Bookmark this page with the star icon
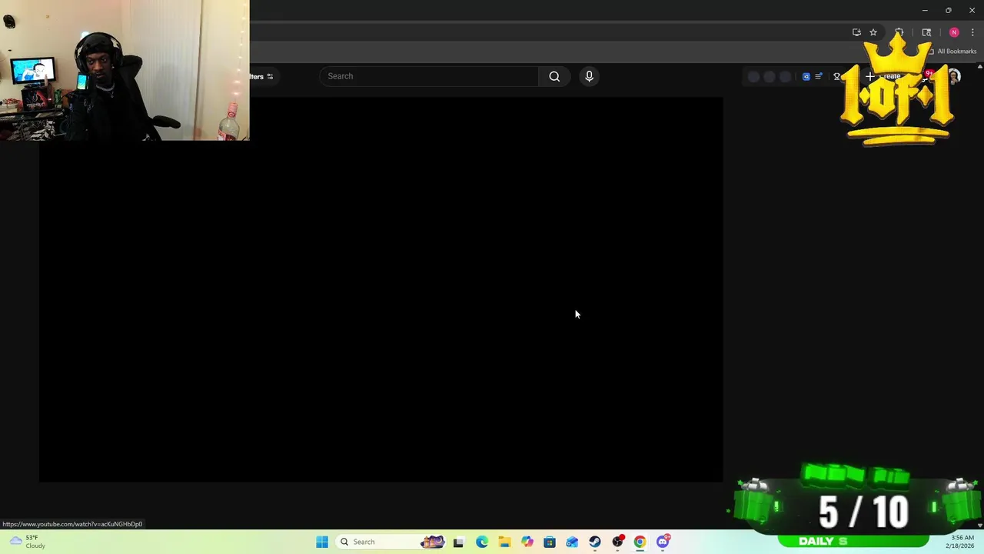 pos(873,32)
